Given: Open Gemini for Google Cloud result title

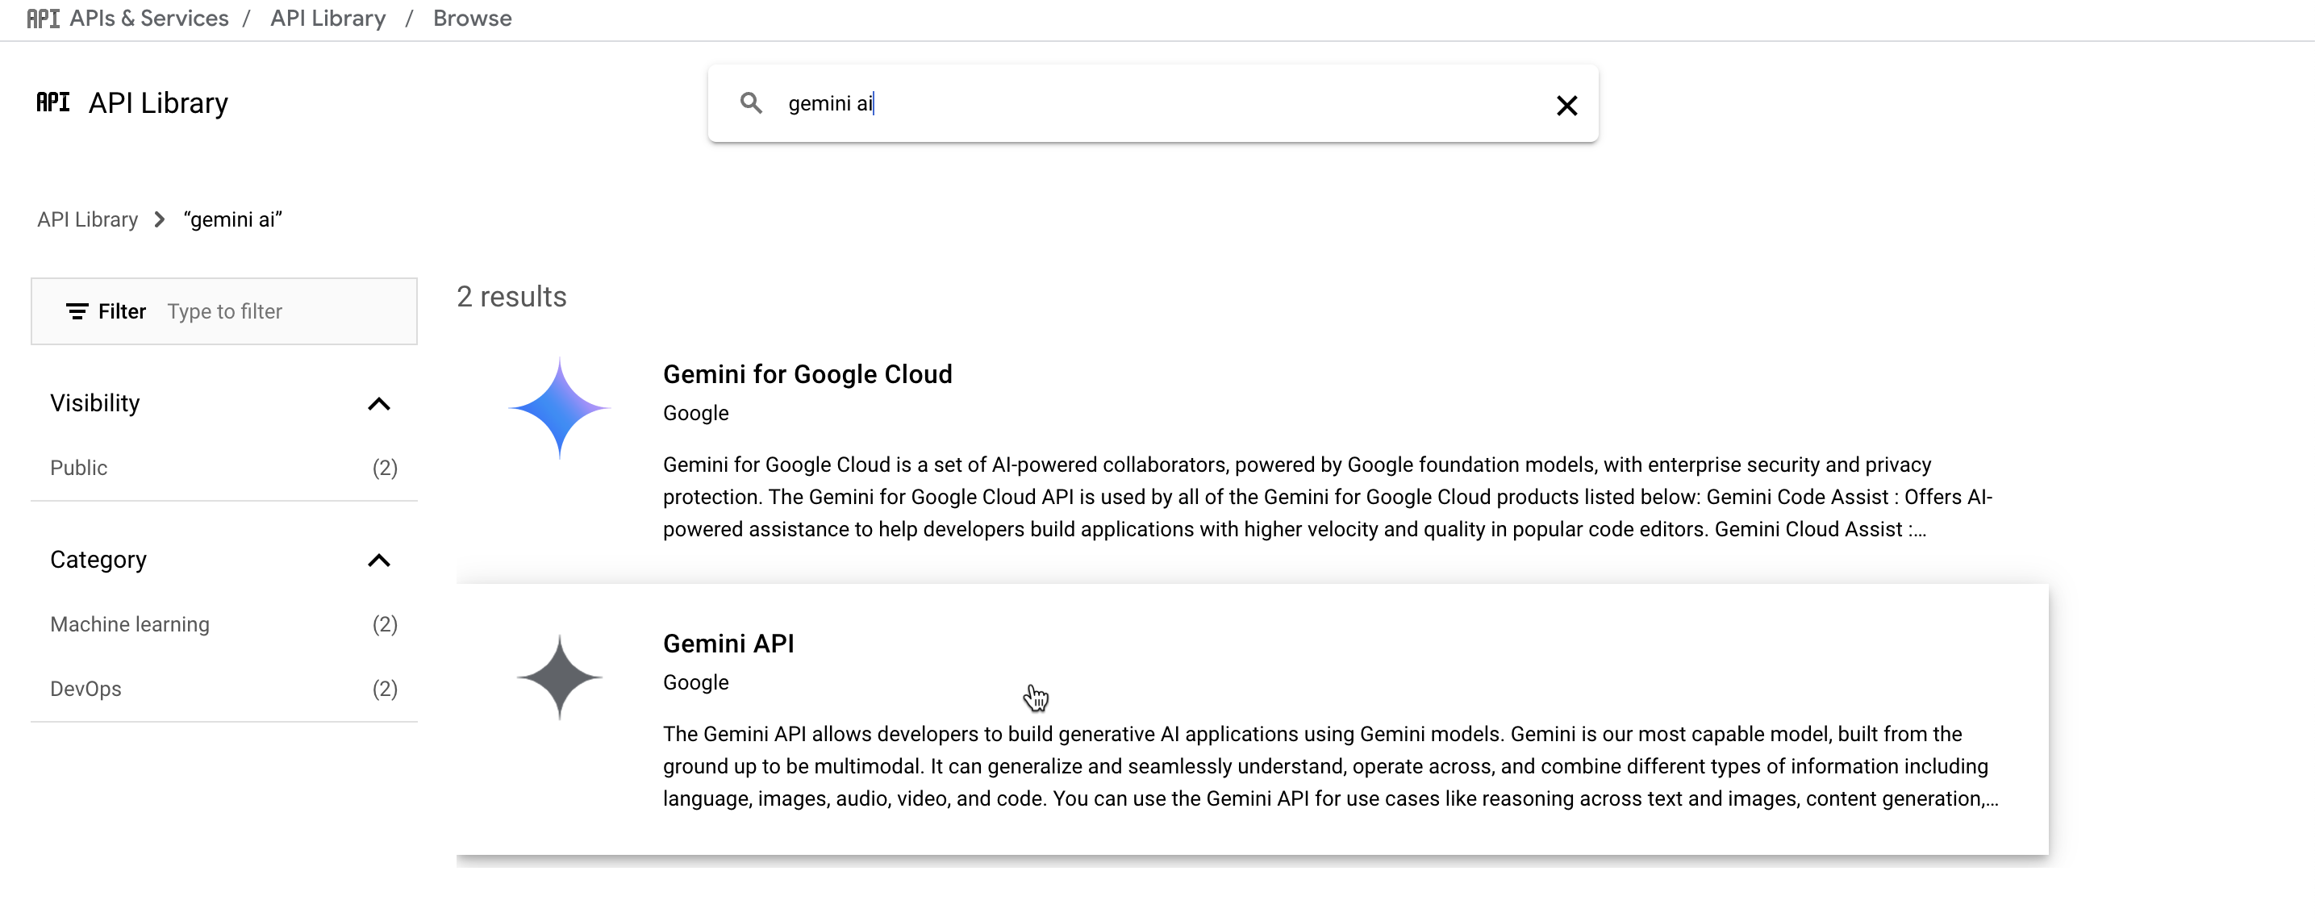Looking at the screenshot, I should point(807,375).
